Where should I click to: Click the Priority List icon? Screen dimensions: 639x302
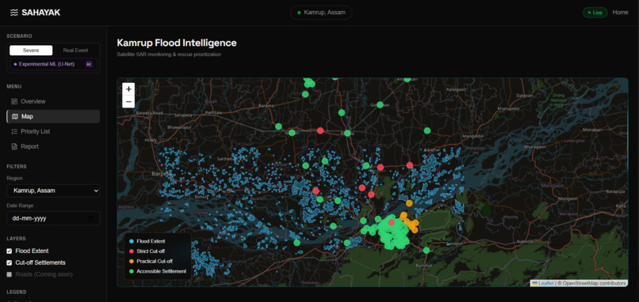tap(14, 131)
